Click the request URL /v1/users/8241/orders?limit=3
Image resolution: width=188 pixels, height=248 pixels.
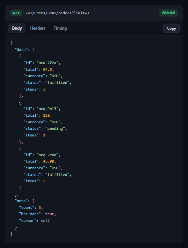coord(57,13)
